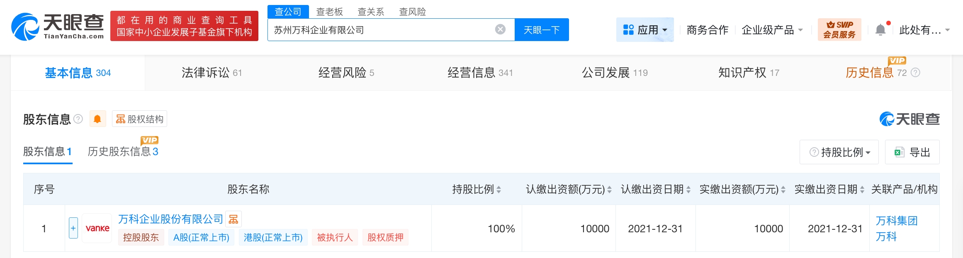The height and width of the screenshot is (258, 963).
Task: Sort by 持股比例 column
Action: [x=499, y=190]
